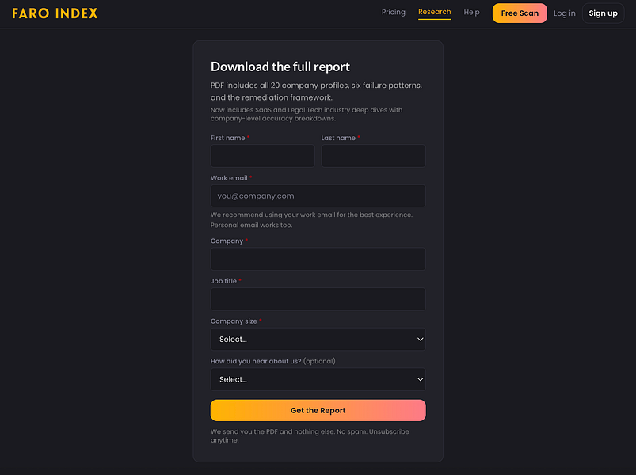Click the FARO INDEX logo
The height and width of the screenshot is (475, 636).
click(x=55, y=13)
